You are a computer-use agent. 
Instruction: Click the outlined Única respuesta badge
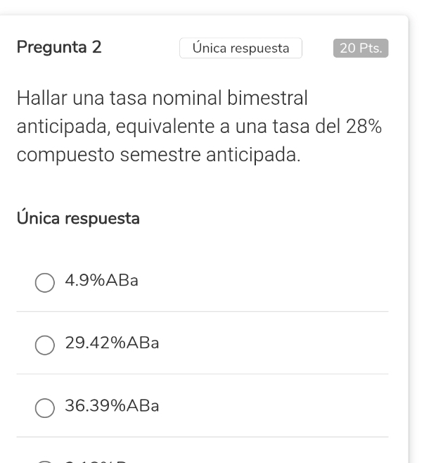point(240,48)
